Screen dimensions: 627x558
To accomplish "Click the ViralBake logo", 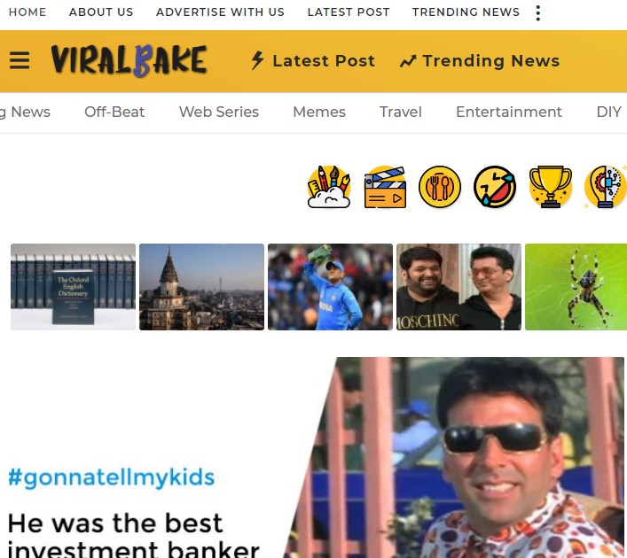I will [129, 60].
